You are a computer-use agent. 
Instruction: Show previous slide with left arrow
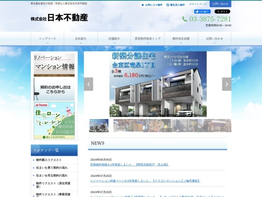(x=89, y=84)
